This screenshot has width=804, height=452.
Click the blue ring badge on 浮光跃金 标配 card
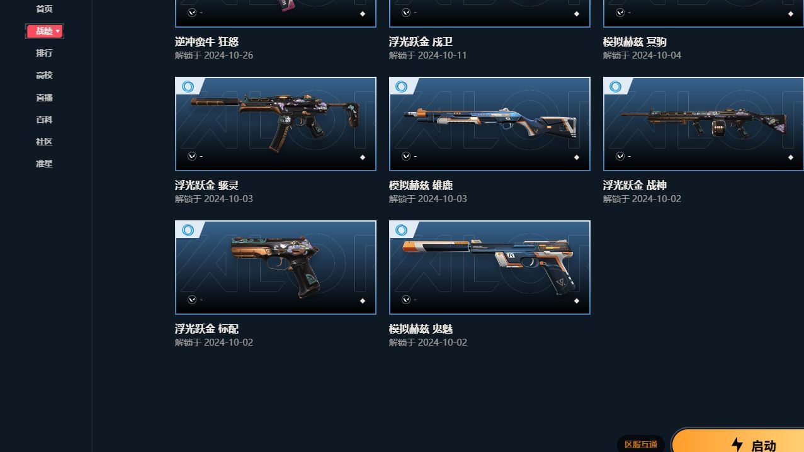[188, 230]
